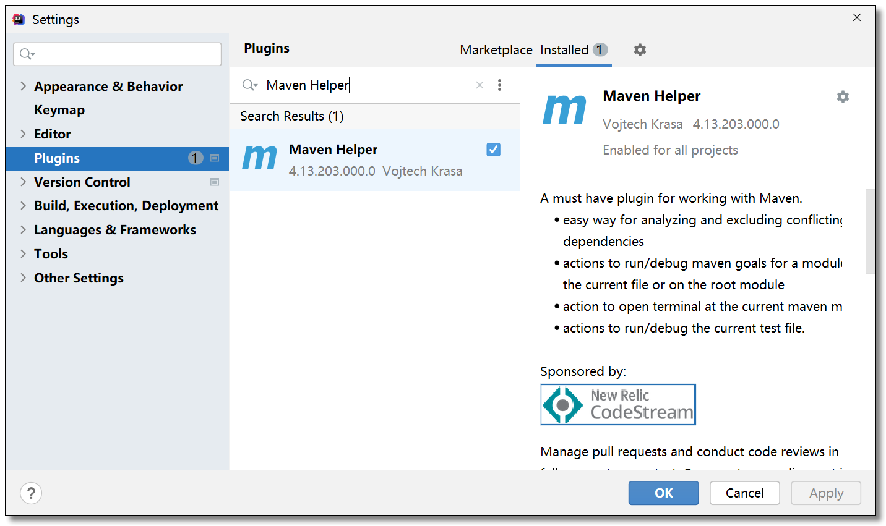Image resolution: width=886 pixels, height=526 pixels.
Task: Click the Cancel button
Action: coord(745,493)
